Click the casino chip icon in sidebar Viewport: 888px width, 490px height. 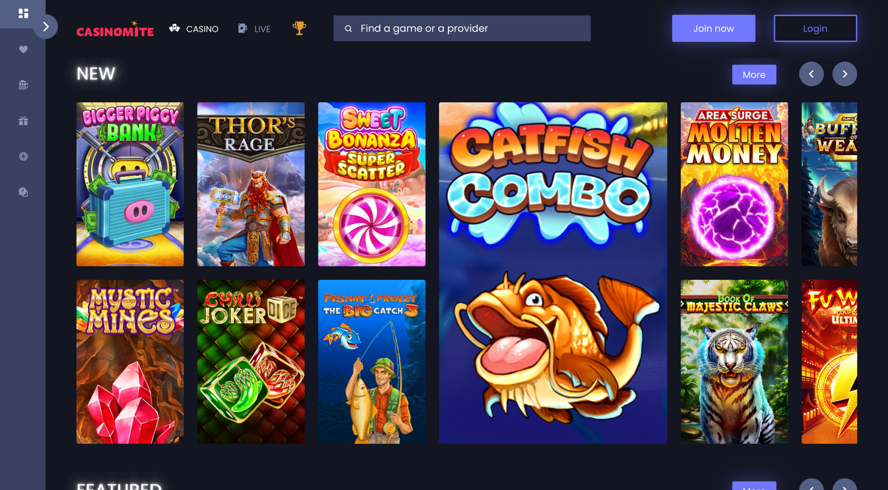point(23,156)
